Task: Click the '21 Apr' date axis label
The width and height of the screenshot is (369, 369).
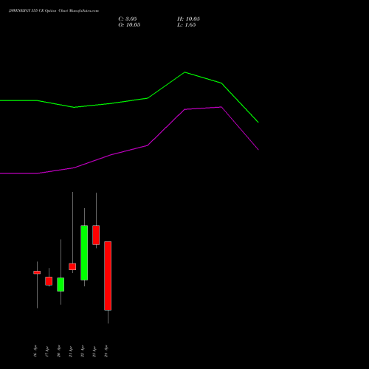Action: [x=71, y=351]
